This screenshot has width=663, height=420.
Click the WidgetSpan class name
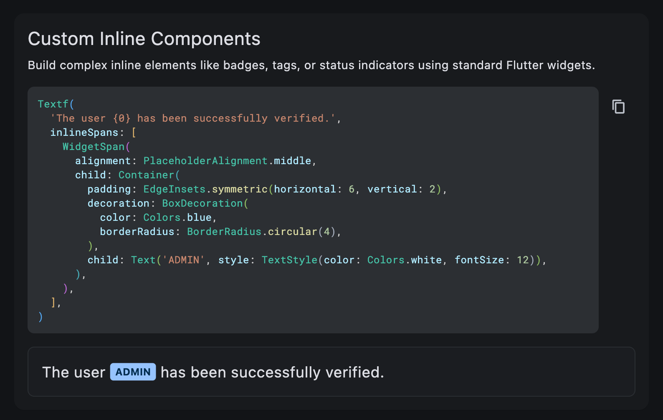coord(94,147)
